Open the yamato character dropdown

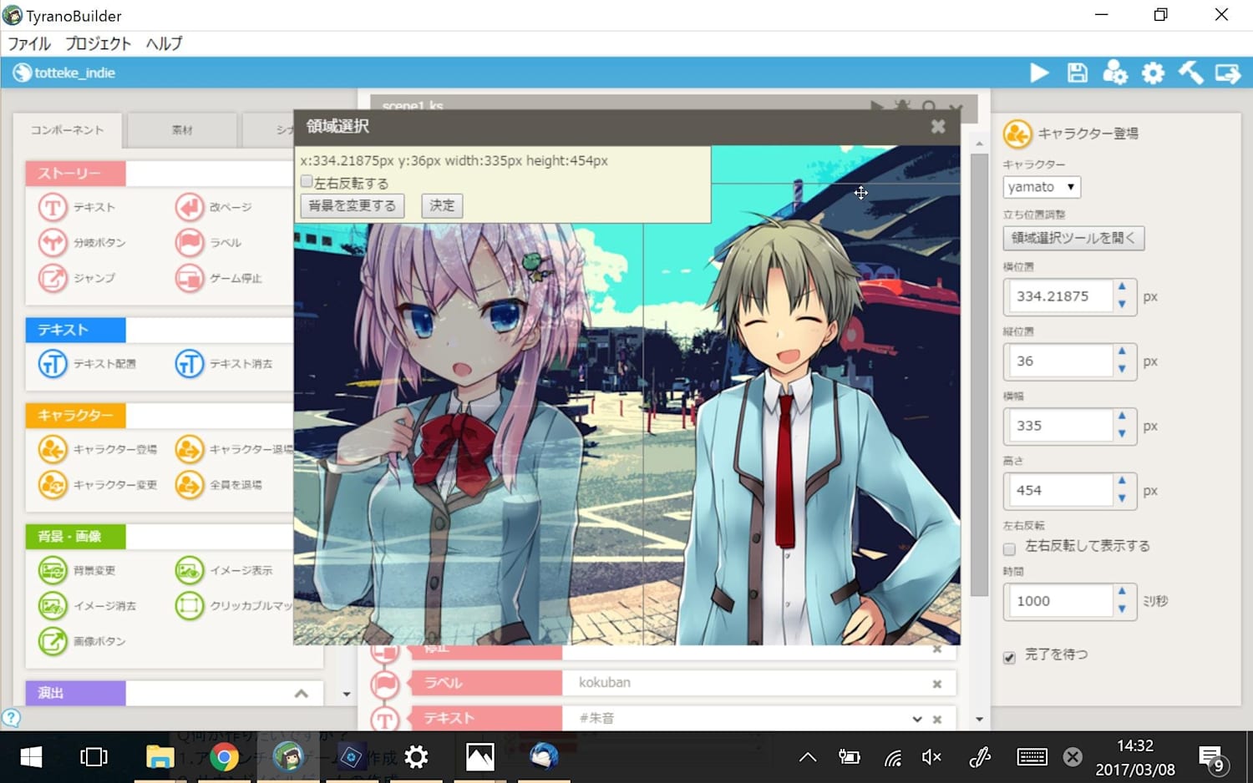(x=1042, y=187)
